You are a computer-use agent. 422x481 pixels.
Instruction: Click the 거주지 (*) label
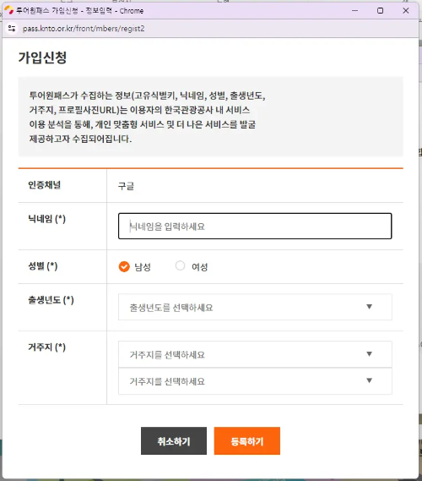click(x=47, y=347)
